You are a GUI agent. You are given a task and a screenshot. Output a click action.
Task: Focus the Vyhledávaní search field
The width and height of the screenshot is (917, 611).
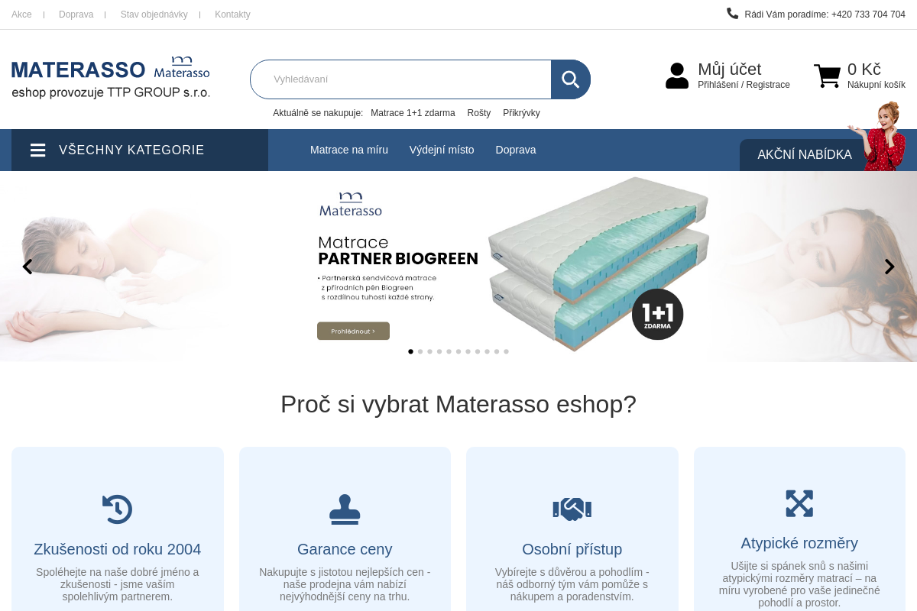click(x=400, y=79)
